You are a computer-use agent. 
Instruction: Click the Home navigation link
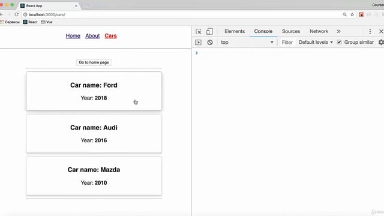tap(73, 36)
